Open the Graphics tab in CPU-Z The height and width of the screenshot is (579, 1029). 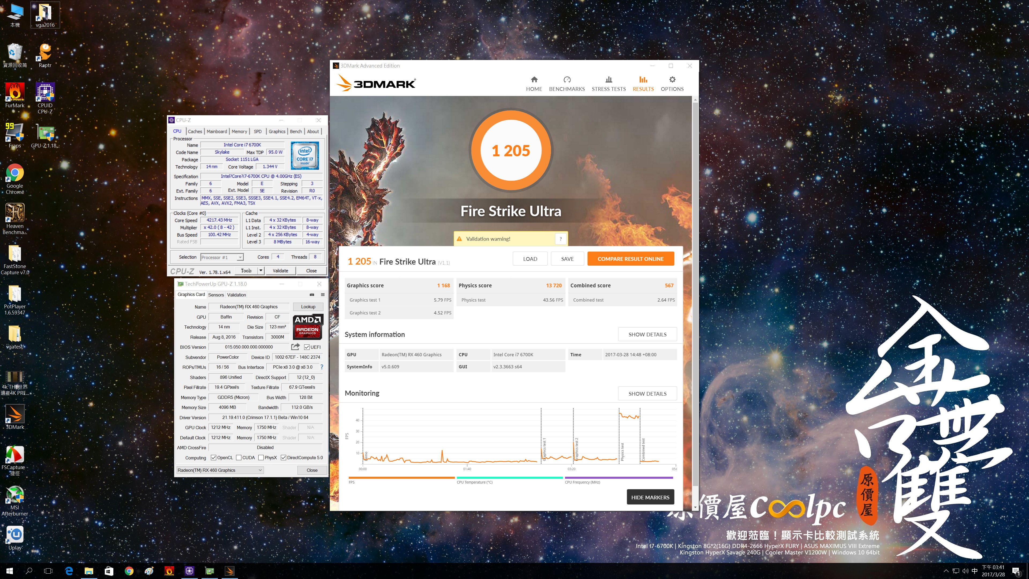[x=277, y=131]
